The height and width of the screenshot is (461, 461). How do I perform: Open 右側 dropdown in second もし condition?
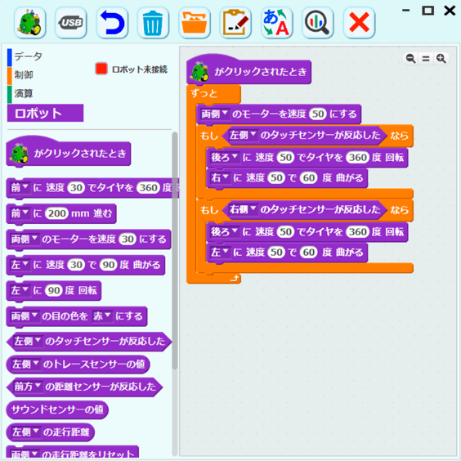click(244, 209)
